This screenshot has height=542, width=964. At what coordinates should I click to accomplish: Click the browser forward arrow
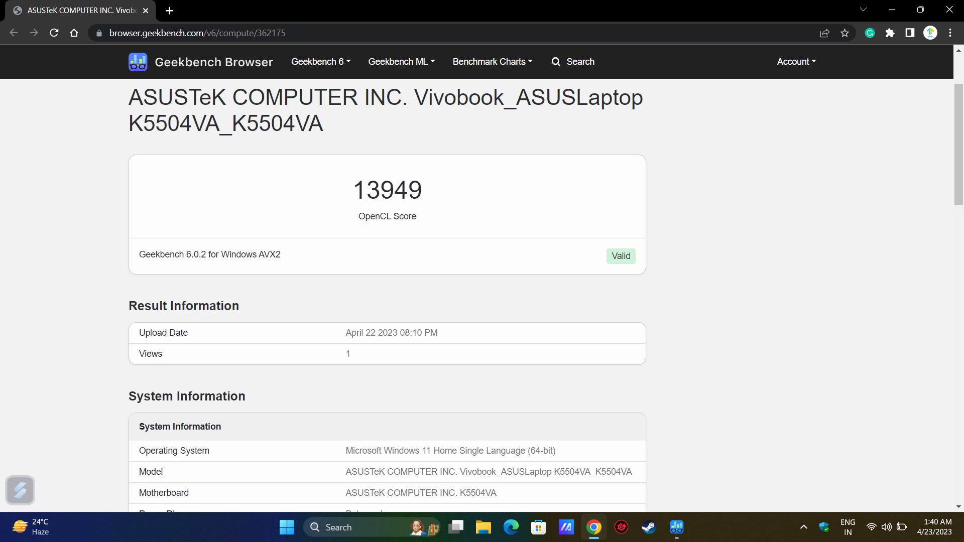point(34,33)
